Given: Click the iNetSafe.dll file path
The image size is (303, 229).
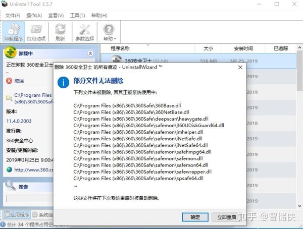Looking at the screenshot, I should click(x=138, y=139).
